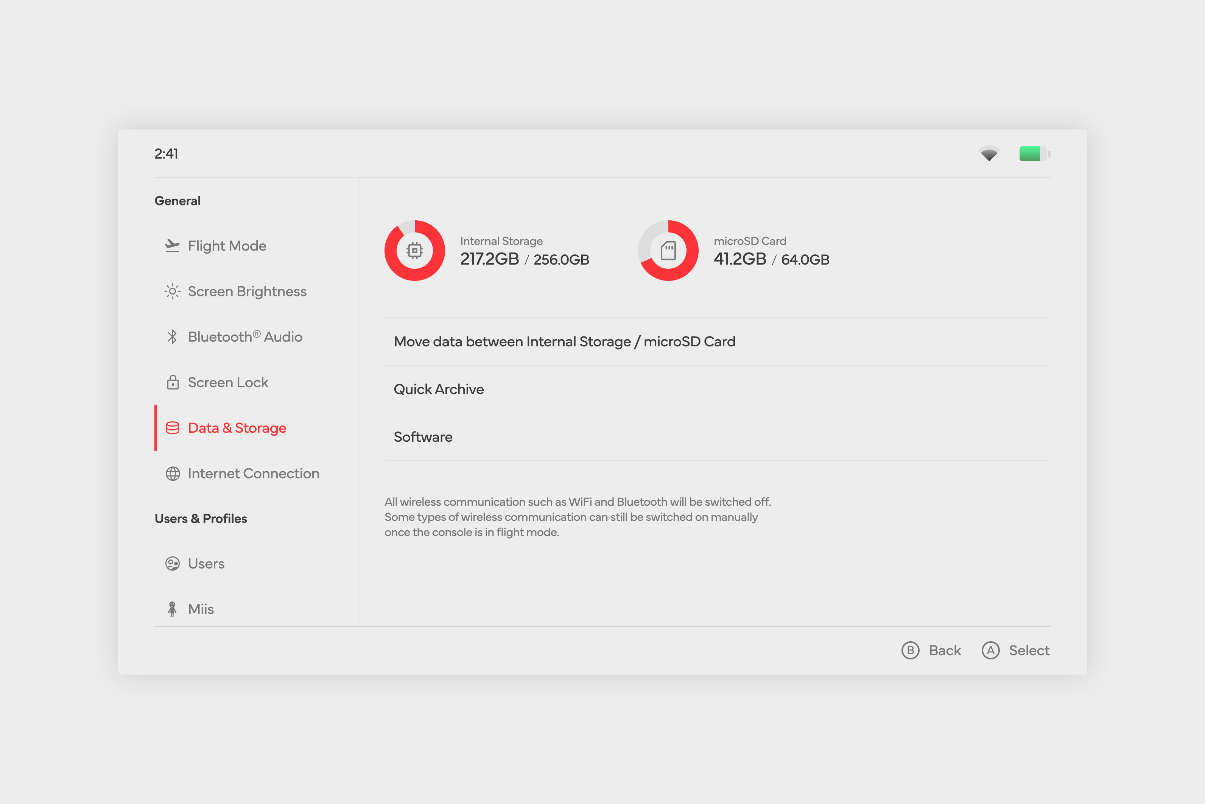
Task: Click the WiFi signal status icon
Action: pyautogui.click(x=989, y=154)
